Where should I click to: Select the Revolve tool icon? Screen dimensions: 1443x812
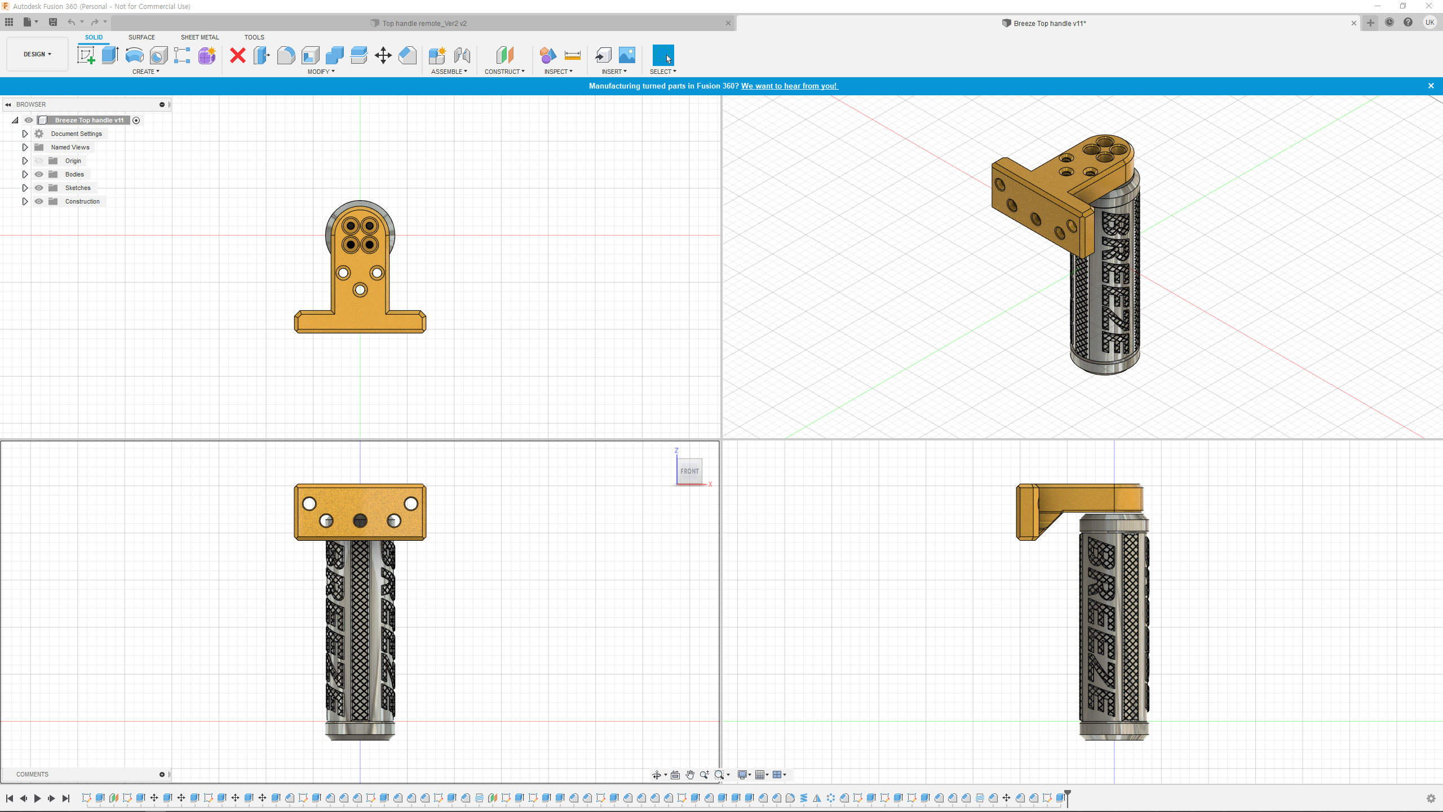tap(134, 55)
